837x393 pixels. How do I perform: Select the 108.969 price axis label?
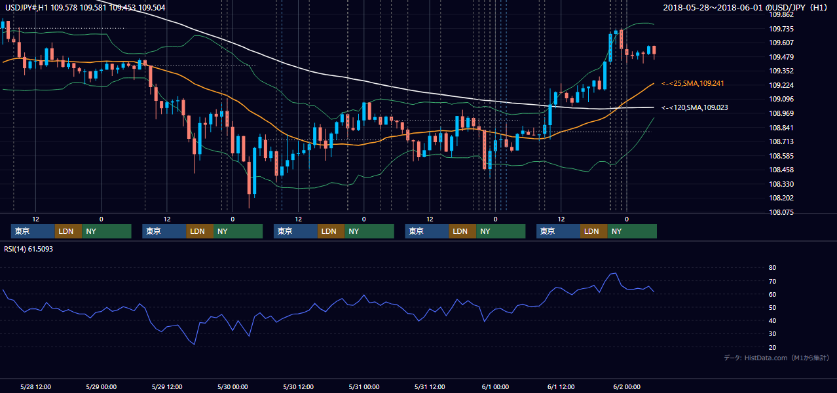point(781,113)
